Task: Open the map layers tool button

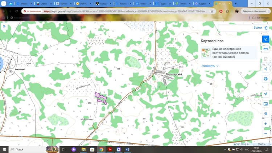Action: click(265, 39)
